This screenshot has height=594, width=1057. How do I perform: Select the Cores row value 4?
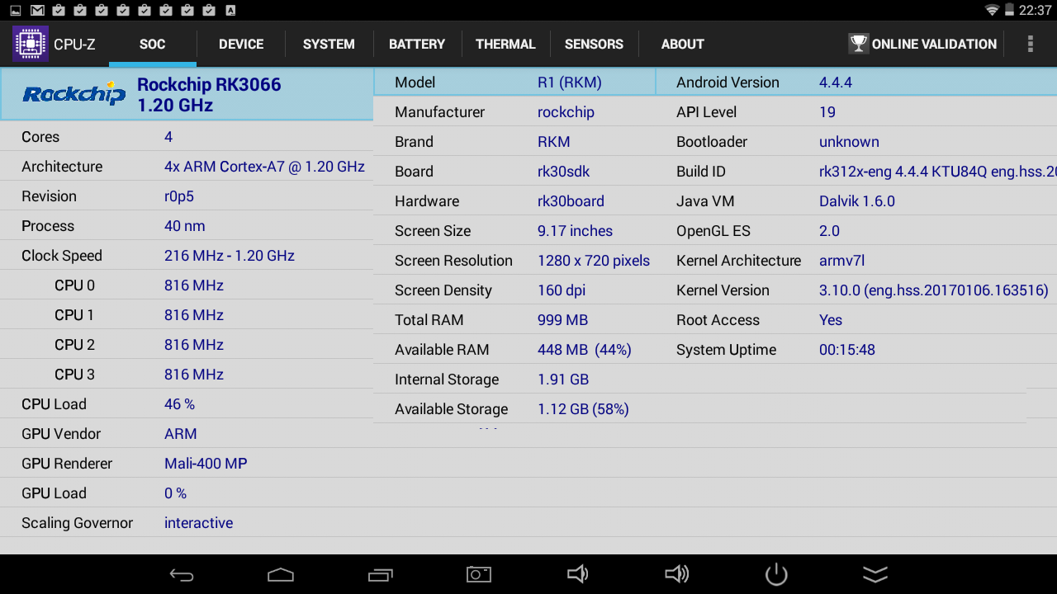(168, 137)
